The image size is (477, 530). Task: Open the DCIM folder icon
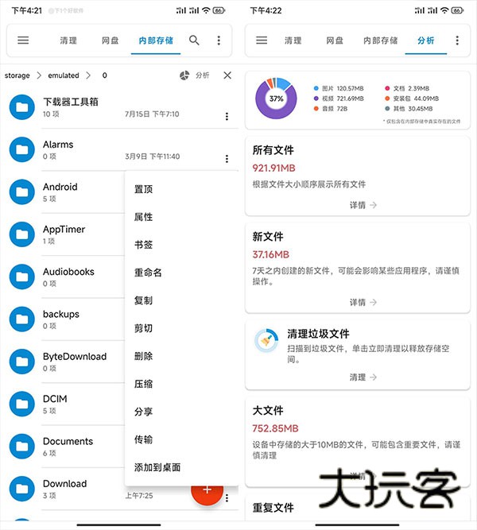(22, 402)
